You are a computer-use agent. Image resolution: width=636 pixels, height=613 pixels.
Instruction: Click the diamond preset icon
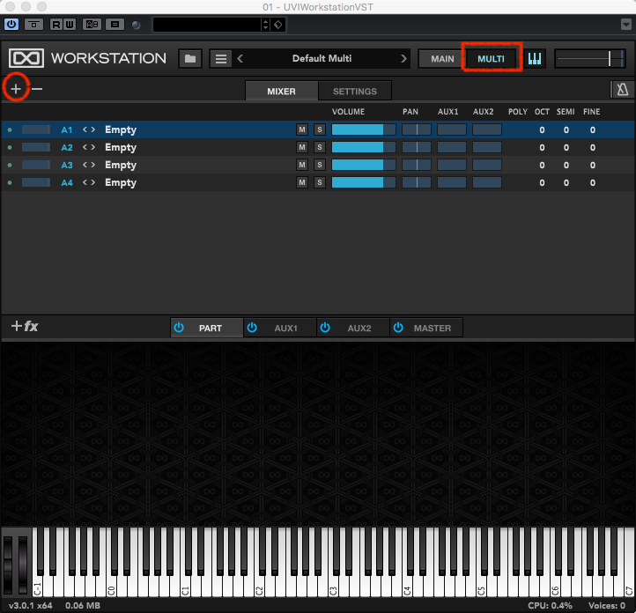click(278, 25)
